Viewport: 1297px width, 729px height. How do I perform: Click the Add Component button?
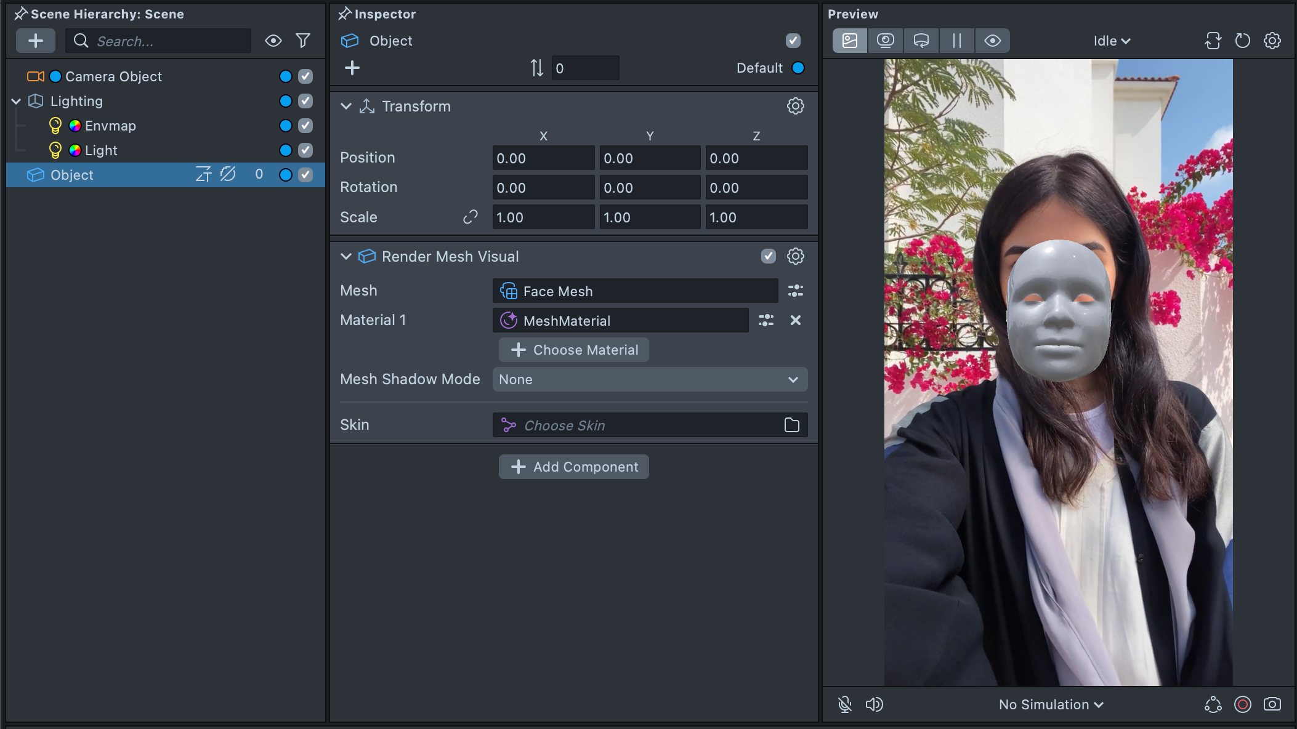(573, 467)
